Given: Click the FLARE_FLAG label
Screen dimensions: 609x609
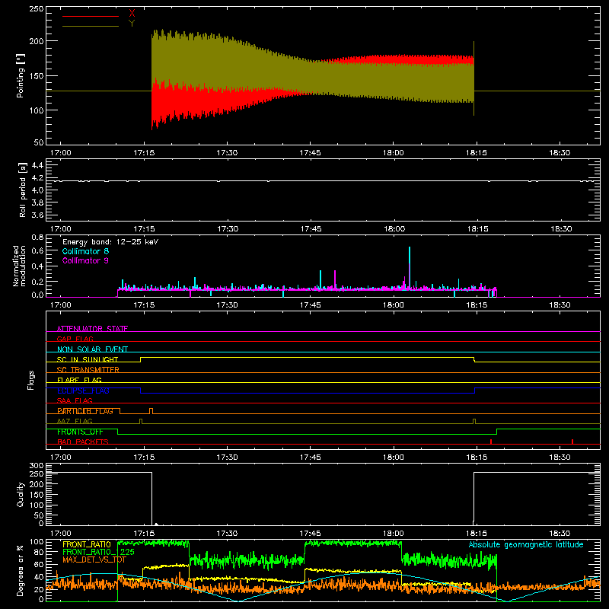Looking at the screenshot, I should pyautogui.click(x=79, y=380).
